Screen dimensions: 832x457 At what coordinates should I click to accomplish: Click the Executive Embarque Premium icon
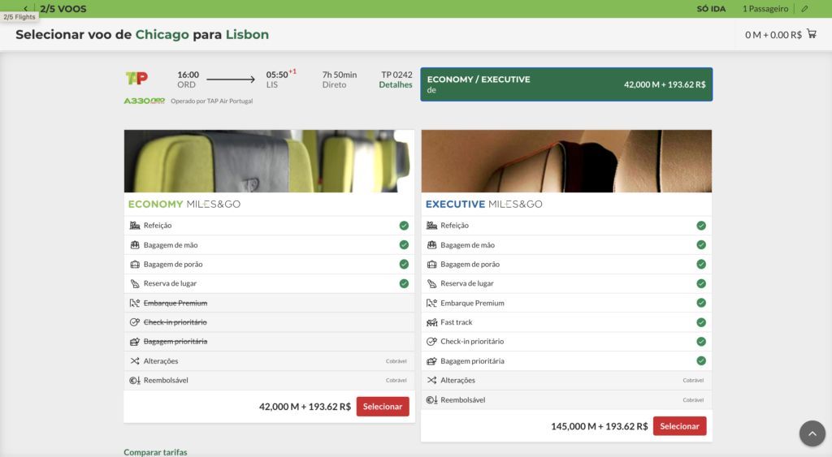(x=432, y=304)
